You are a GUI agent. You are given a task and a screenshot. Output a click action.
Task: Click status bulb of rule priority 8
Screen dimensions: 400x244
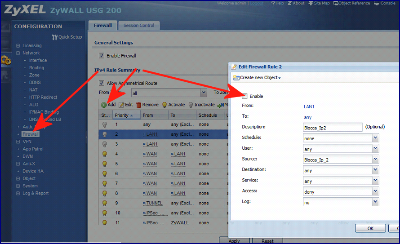[105, 193]
